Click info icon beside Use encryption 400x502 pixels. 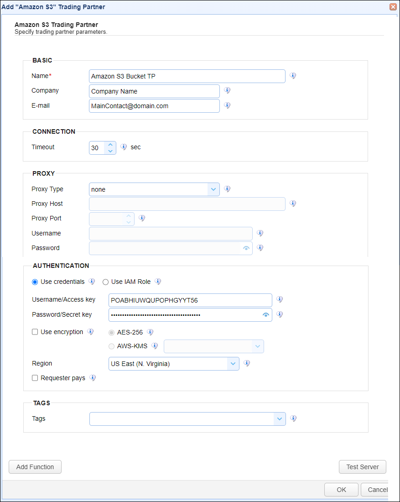(91, 332)
